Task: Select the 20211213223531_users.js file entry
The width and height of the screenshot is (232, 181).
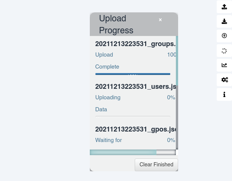Action: click(x=135, y=87)
